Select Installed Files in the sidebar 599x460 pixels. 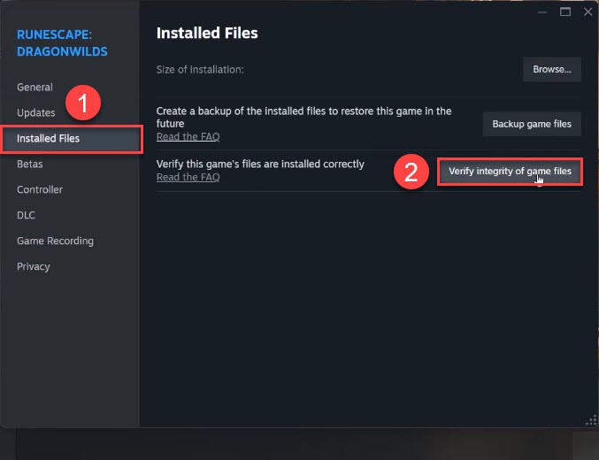48,139
